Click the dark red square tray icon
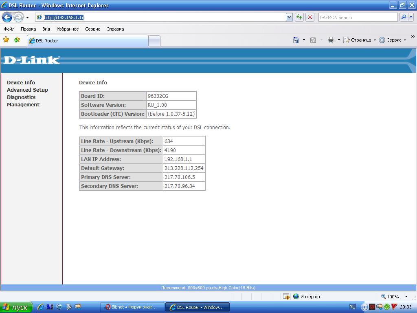Viewport: 417px width, 313px height. pyautogui.click(x=372, y=307)
